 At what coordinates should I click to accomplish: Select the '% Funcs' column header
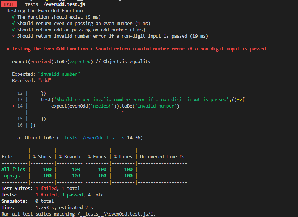tap(97, 157)
